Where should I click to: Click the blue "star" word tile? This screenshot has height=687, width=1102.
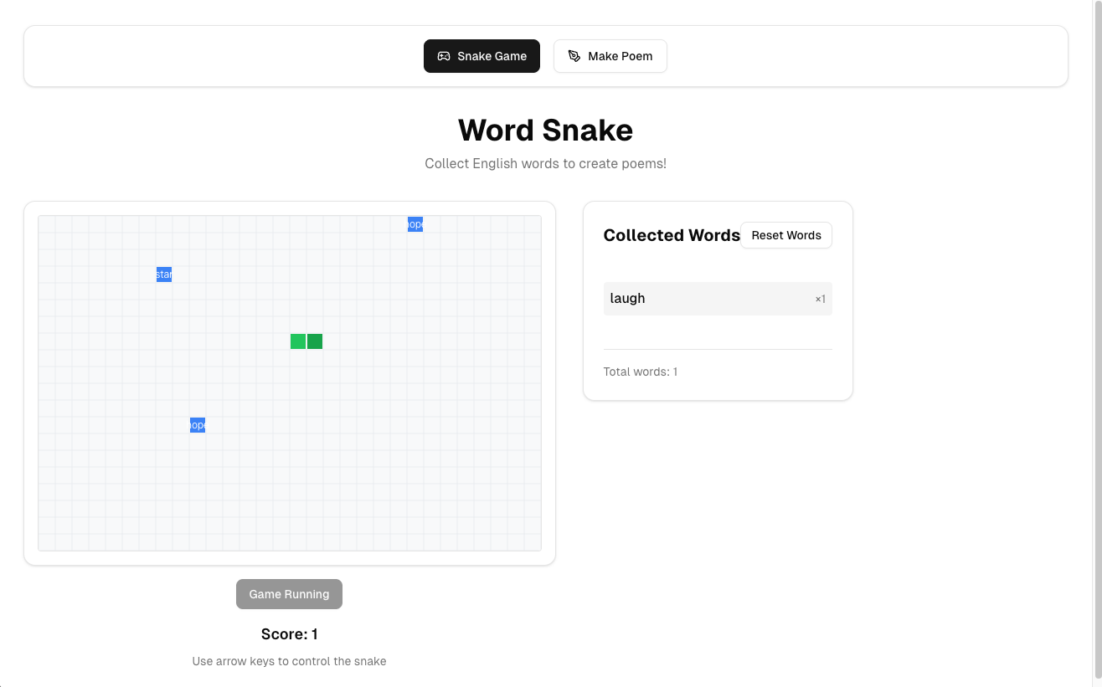(x=164, y=274)
